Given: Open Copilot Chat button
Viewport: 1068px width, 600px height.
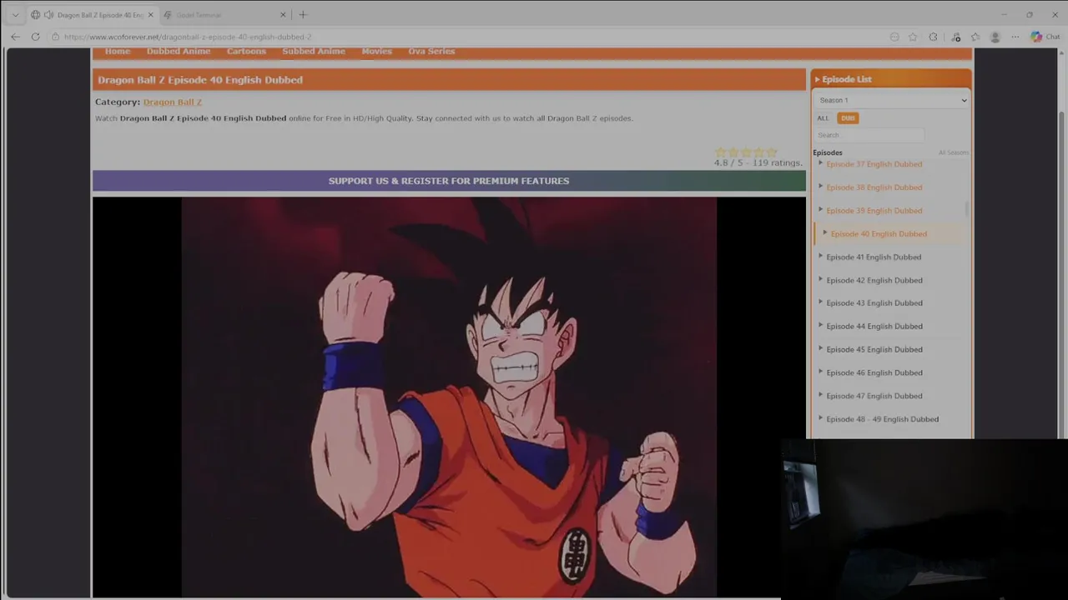Looking at the screenshot, I should (1045, 37).
